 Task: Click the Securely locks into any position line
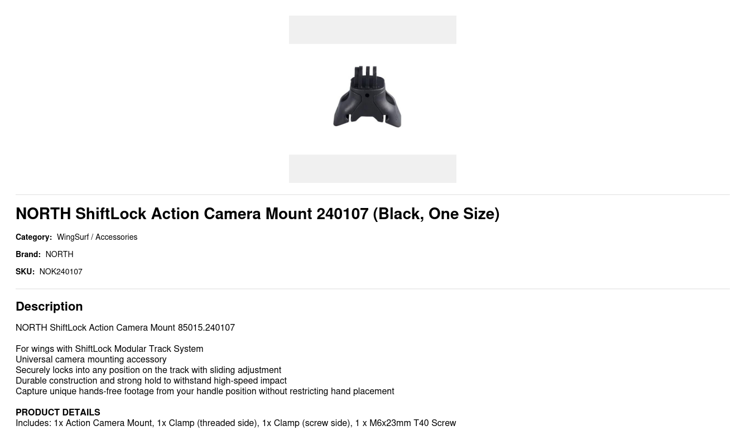click(148, 370)
